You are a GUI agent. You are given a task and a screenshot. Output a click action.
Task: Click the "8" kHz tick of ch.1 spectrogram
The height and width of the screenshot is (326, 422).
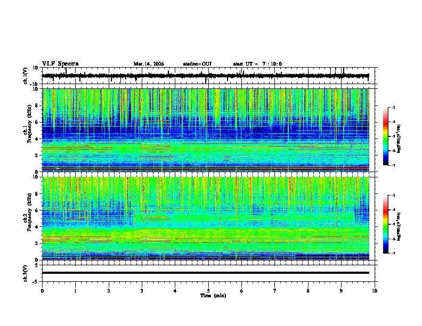point(37,105)
